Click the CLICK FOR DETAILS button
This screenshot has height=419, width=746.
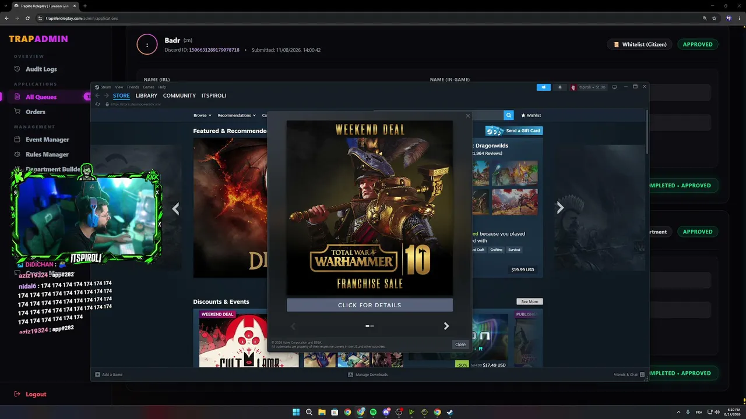pos(370,305)
